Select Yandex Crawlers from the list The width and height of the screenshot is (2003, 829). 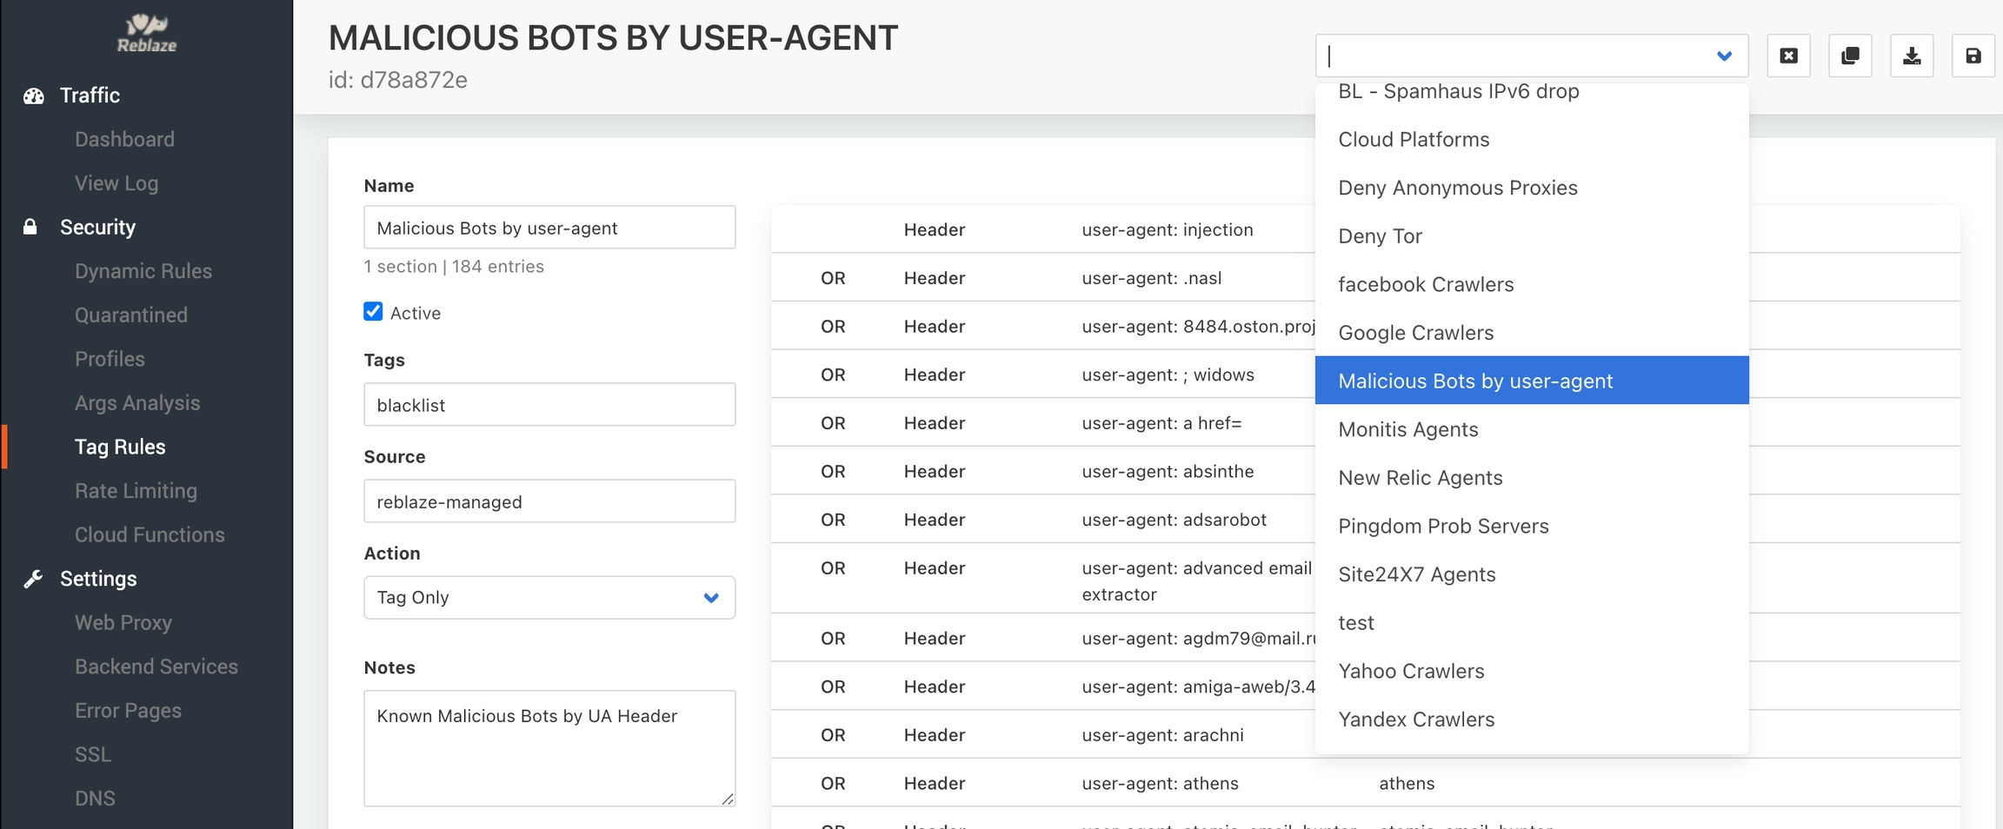[x=1416, y=720]
